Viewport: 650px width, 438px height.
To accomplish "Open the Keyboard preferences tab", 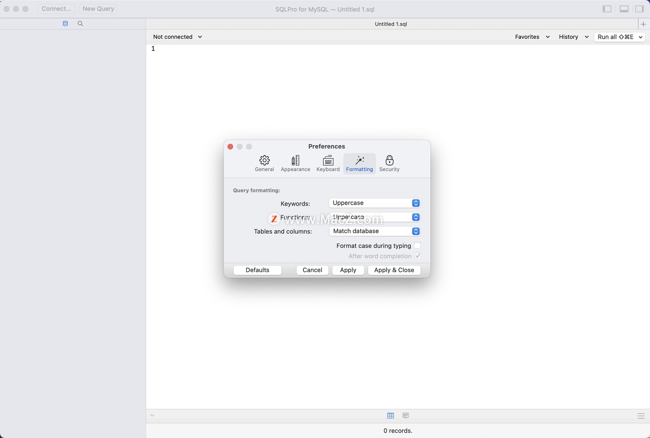I will click(x=328, y=163).
